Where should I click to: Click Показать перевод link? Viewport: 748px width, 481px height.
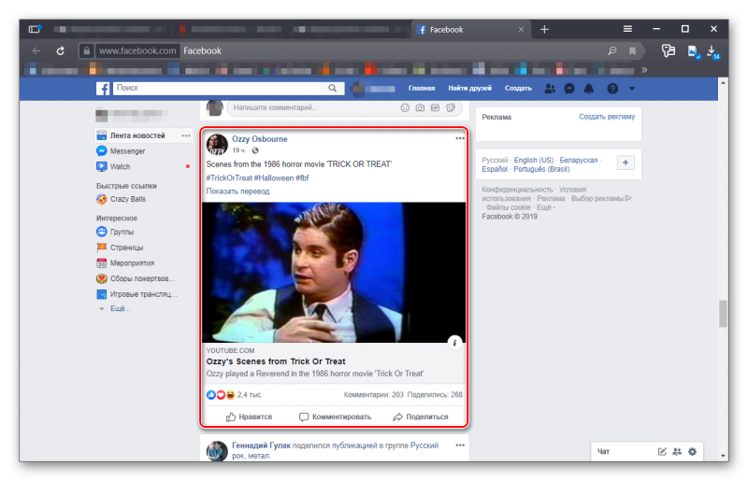(x=237, y=191)
